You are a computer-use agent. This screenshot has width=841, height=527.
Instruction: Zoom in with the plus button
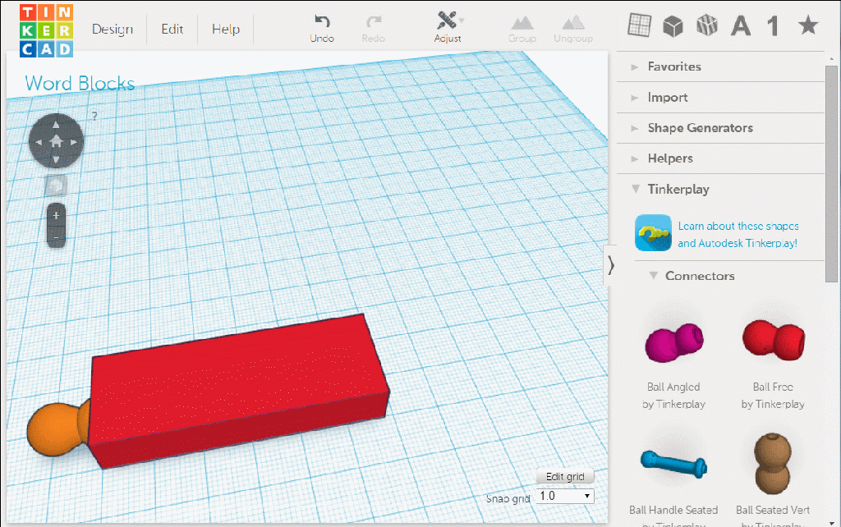coord(57,216)
